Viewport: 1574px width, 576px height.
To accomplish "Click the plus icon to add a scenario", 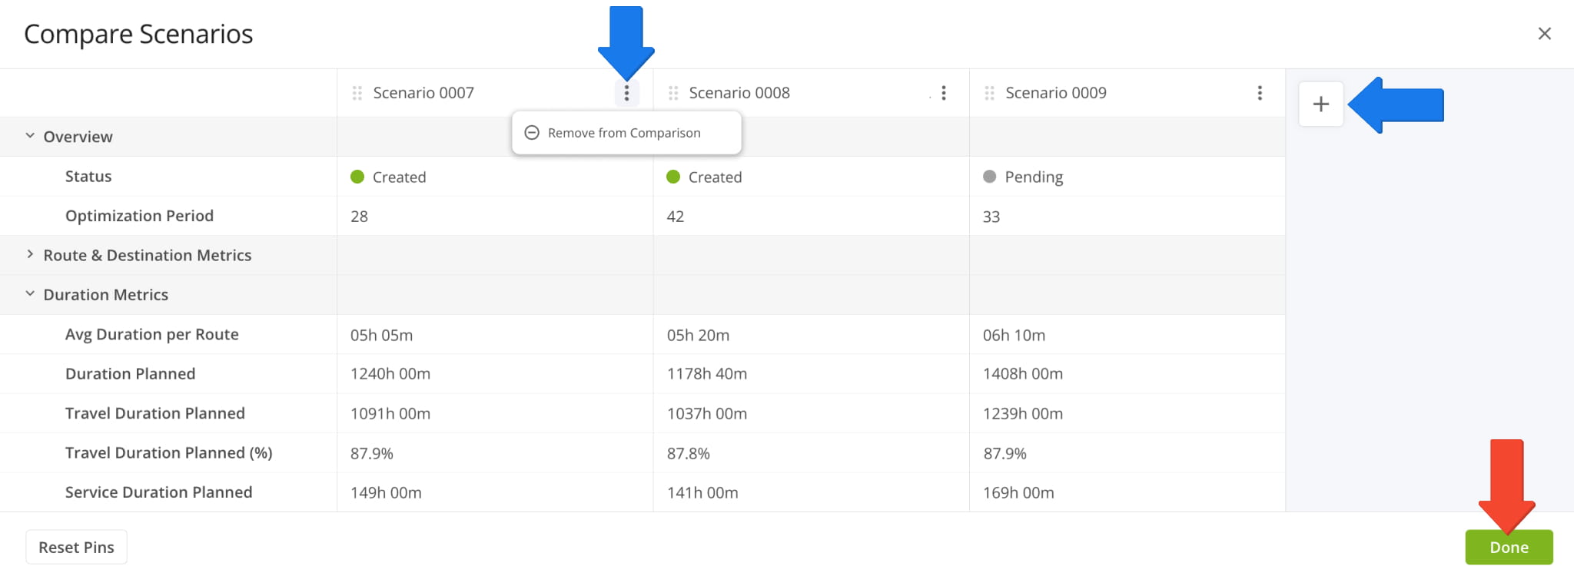I will (1320, 104).
